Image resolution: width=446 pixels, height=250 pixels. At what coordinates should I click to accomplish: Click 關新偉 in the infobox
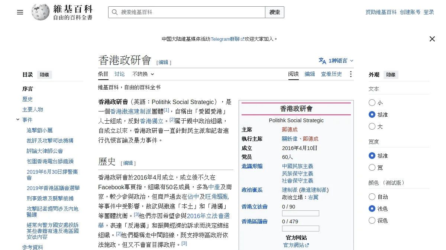click(x=290, y=139)
